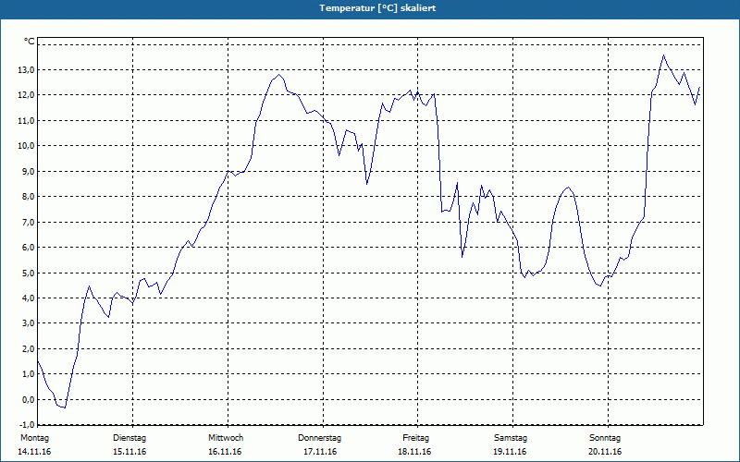The image size is (740, 462).
Task: Click the Samstag day label
Action: pos(511,438)
